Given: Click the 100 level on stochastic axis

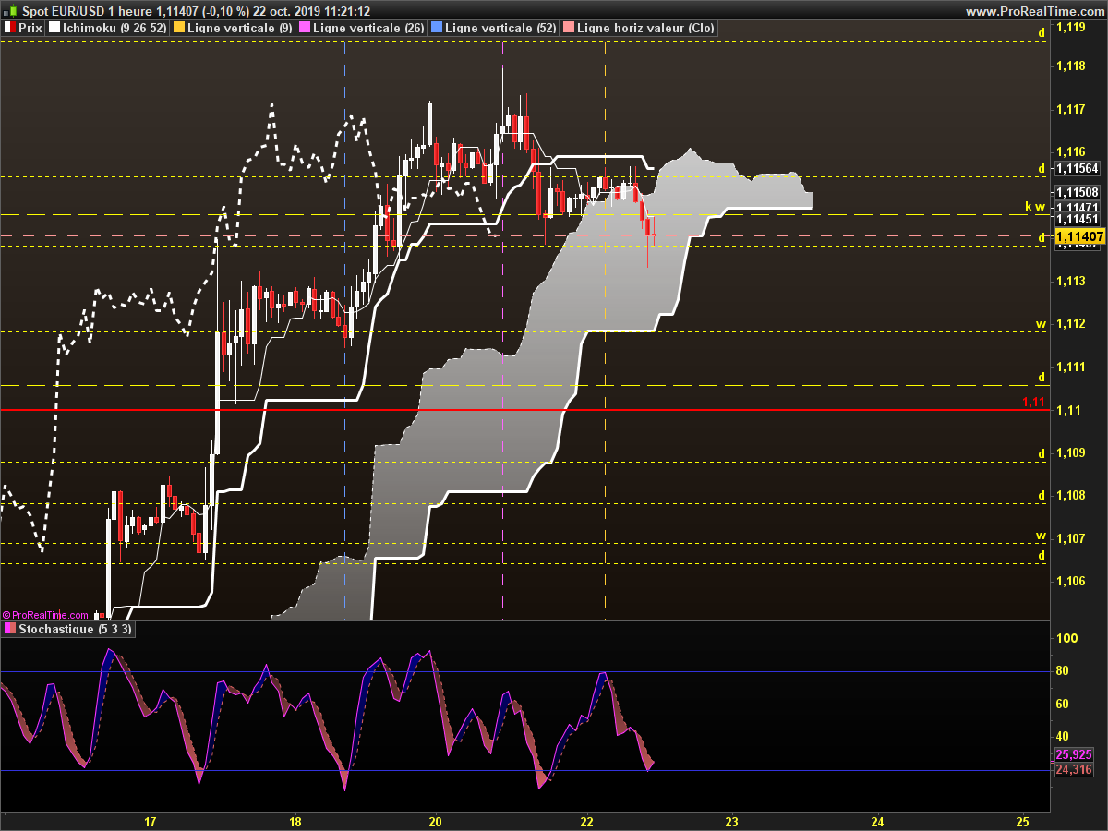Looking at the screenshot, I should [1067, 638].
